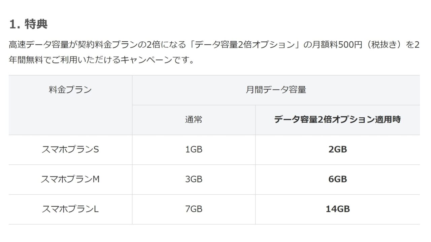The width and height of the screenshot is (431, 242).
Task: Select the スマホプランL row label
Action: pos(70,209)
